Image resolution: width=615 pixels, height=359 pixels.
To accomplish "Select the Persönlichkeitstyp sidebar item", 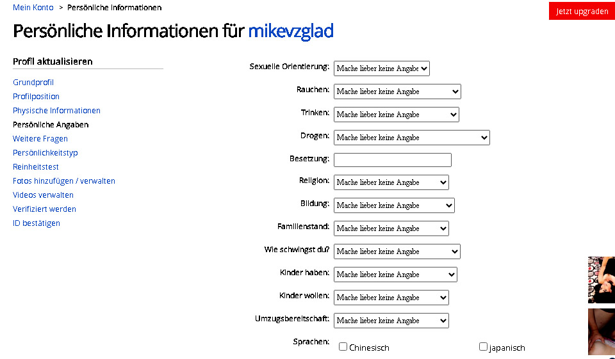I will [45, 153].
